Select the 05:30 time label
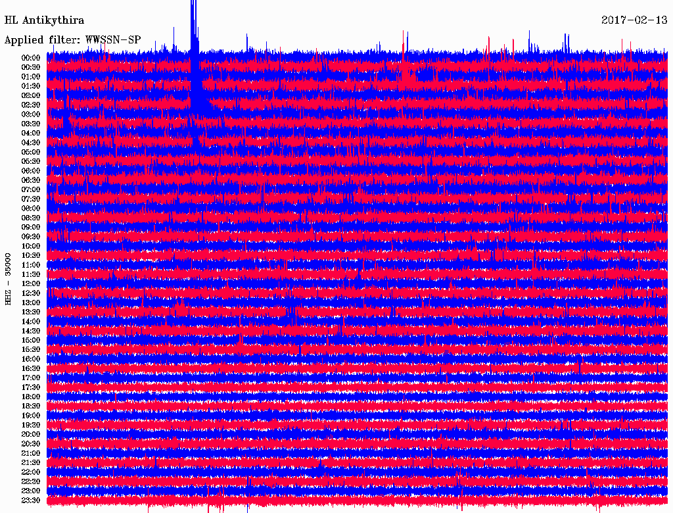This screenshot has height=513, width=673. [x=31, y=161]
